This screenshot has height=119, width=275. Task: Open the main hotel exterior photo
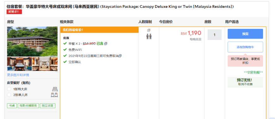[32, 41]
